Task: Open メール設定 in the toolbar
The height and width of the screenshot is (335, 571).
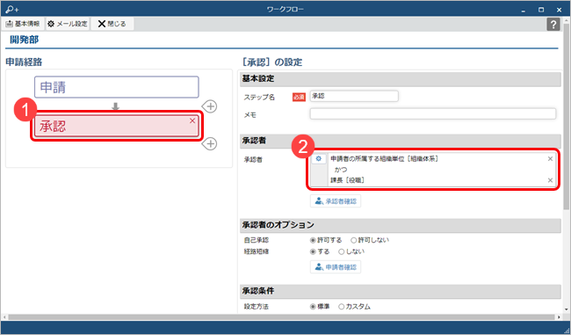Action: [x=68, y=24]
